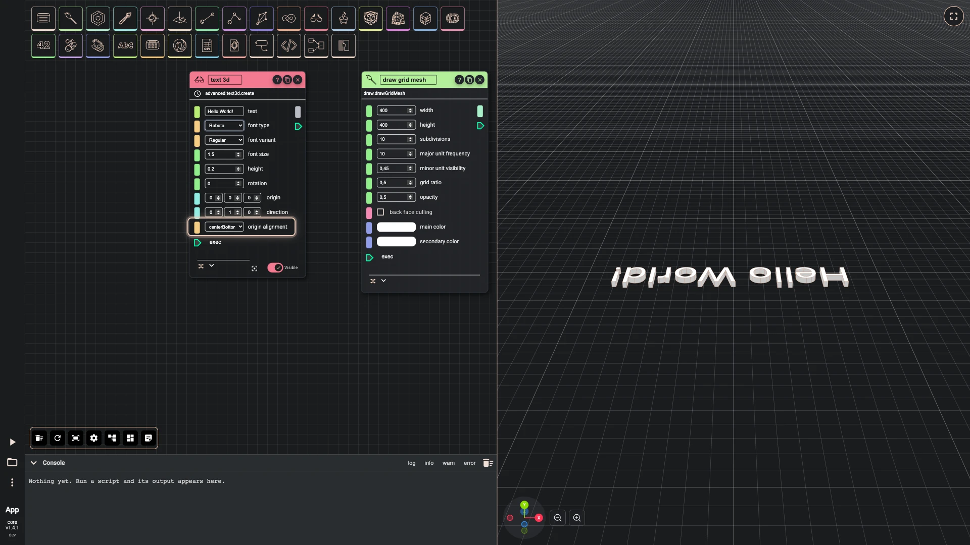Click the App label in sidebar
Viewport: 970px width, 545px height.
[12, 510]
